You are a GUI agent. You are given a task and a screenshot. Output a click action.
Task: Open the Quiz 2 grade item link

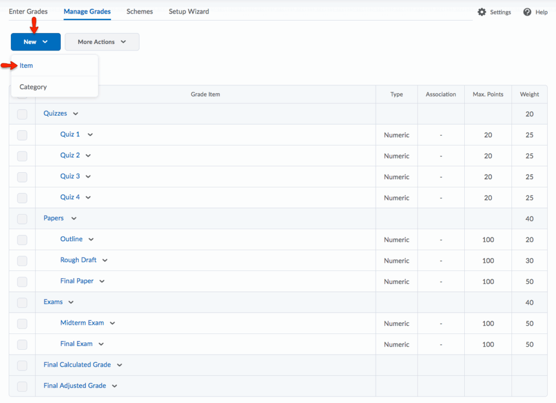(x=70, y=155)
